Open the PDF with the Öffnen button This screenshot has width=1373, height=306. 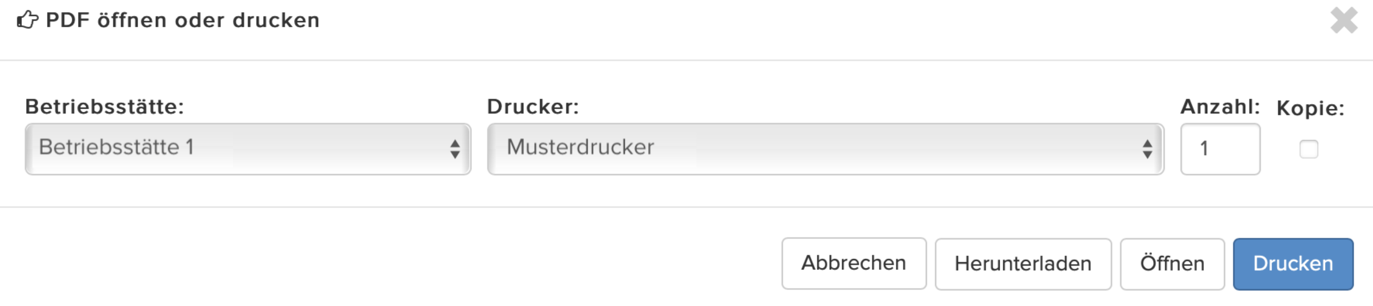(1172, 264)
